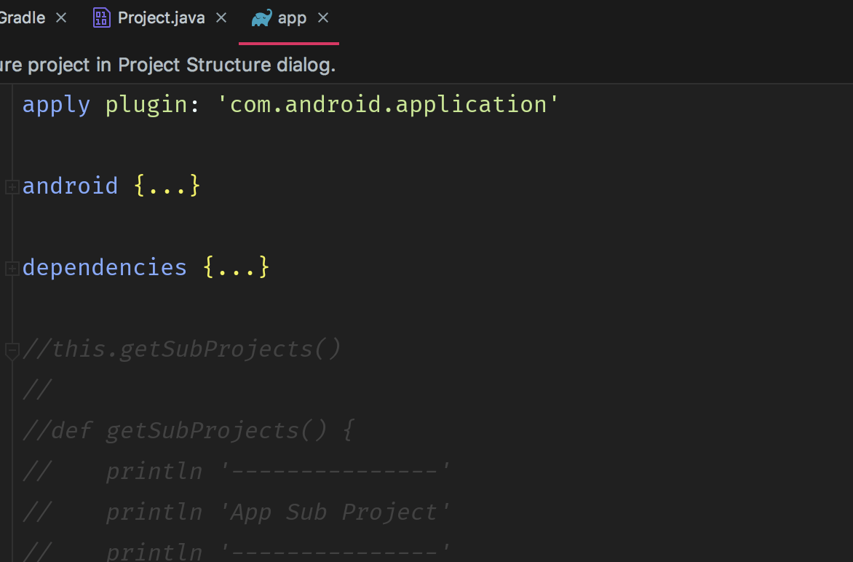Expand the folded dependencies block
This screenshot has width=853, height=562.
point(12,268)
